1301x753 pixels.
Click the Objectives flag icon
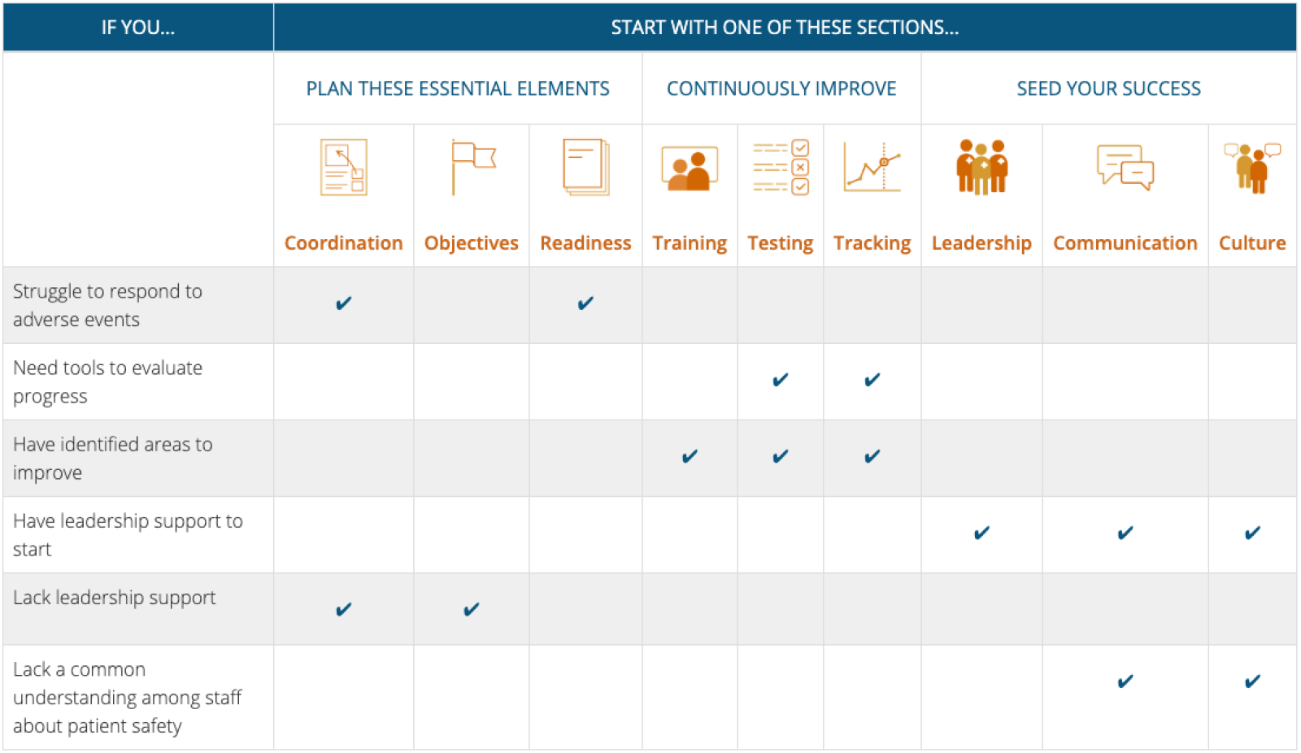[472, 167]
